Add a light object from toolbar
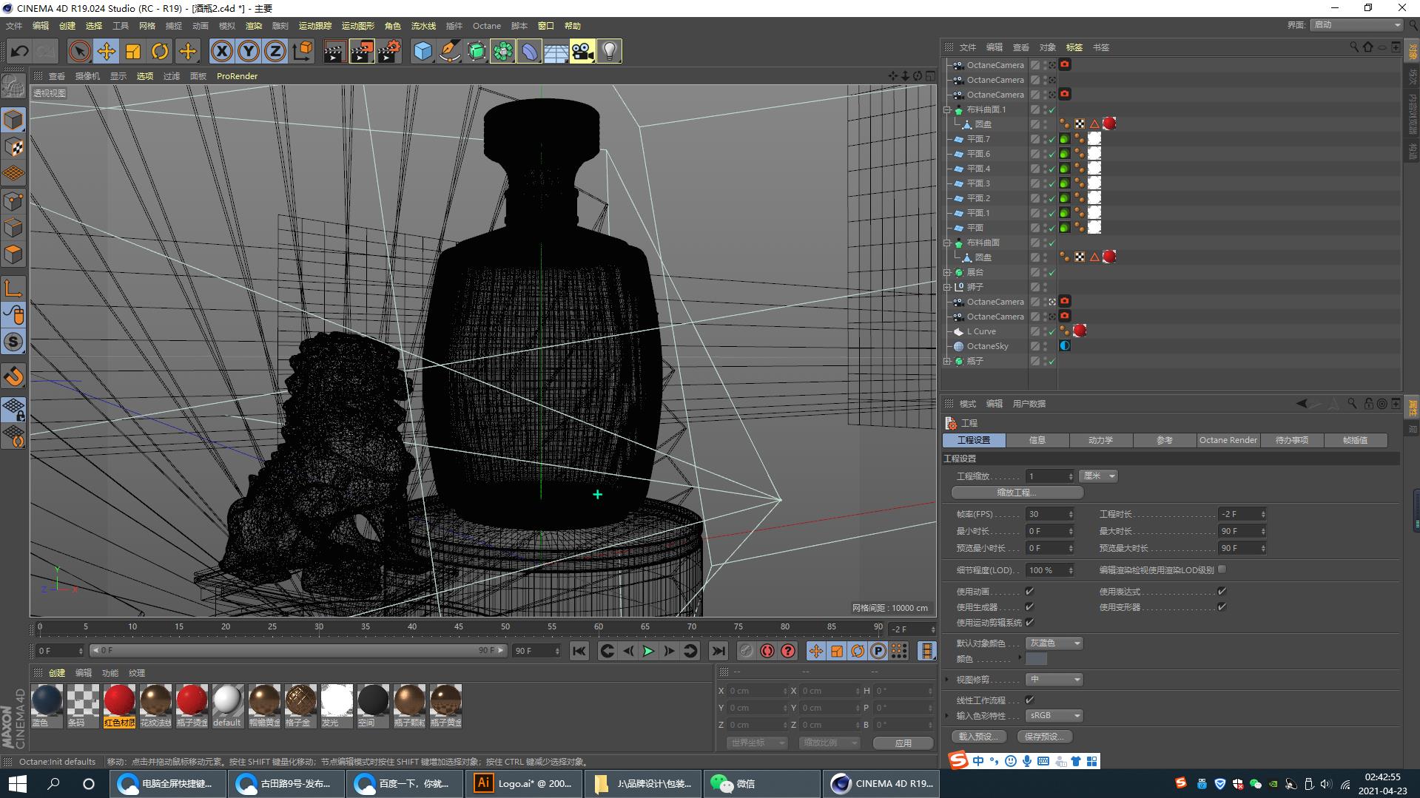The height and width of the screenshot is (798, 1420). click(609, 51)
